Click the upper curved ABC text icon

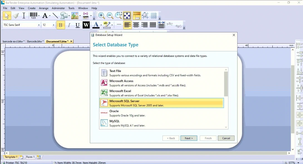(170, 24)
